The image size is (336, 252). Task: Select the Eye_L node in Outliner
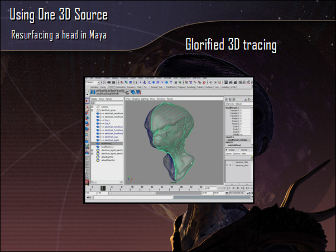tap(107, 120)
